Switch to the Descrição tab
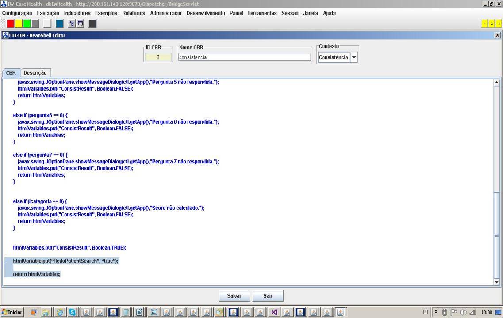 (x=35, y=73)
